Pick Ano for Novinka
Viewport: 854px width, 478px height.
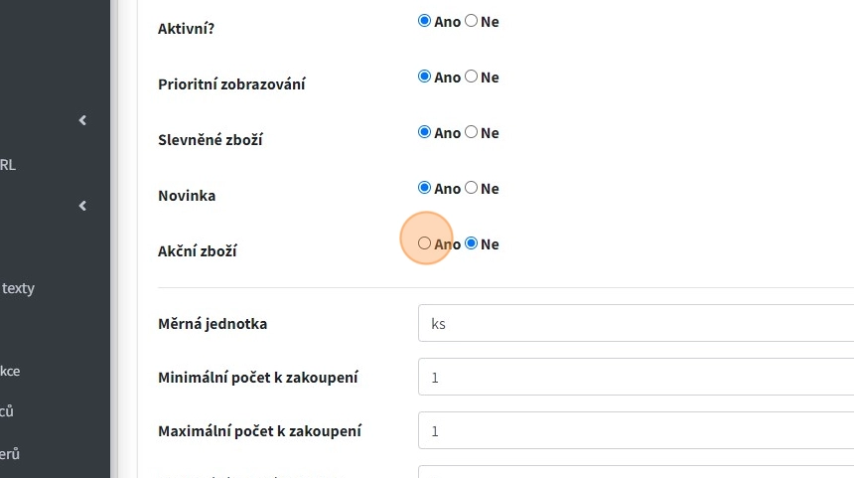coord(425,188)
